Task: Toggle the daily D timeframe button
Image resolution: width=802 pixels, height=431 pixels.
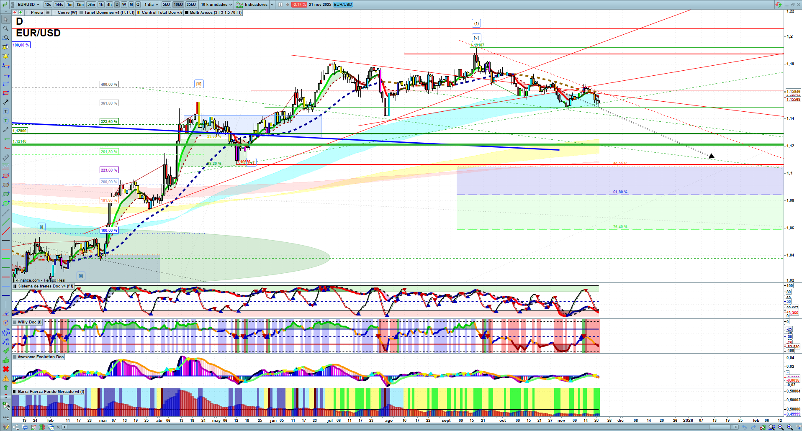Action: (x=117, y=5)
